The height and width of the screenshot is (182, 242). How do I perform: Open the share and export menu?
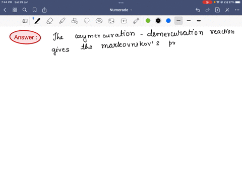(44, 10)
